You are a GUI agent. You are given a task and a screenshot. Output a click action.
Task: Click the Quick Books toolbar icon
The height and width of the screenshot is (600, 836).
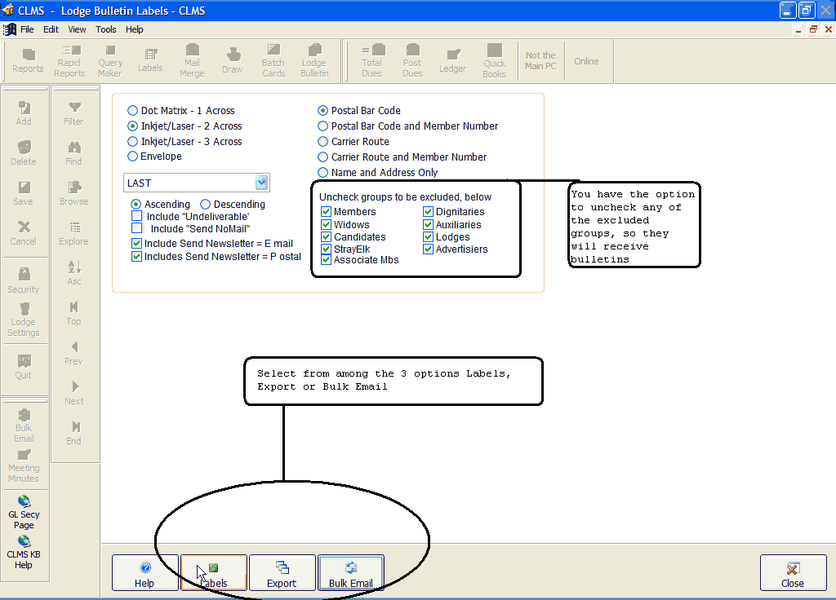(494, 61)
